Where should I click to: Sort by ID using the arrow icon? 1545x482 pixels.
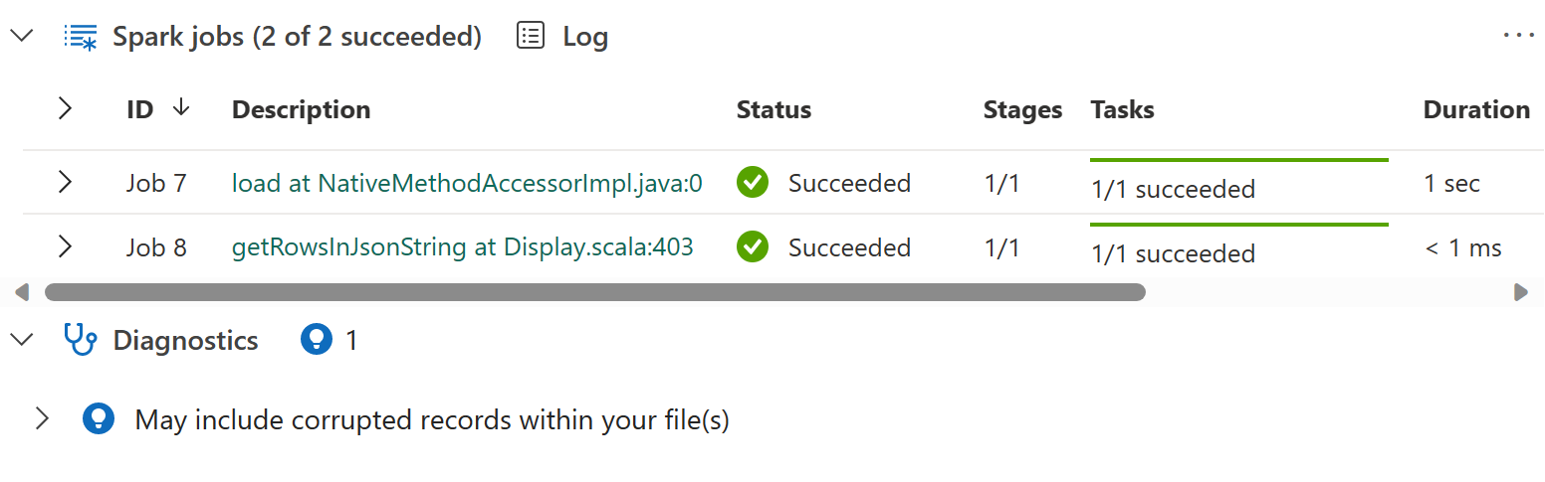coord(180,108)
